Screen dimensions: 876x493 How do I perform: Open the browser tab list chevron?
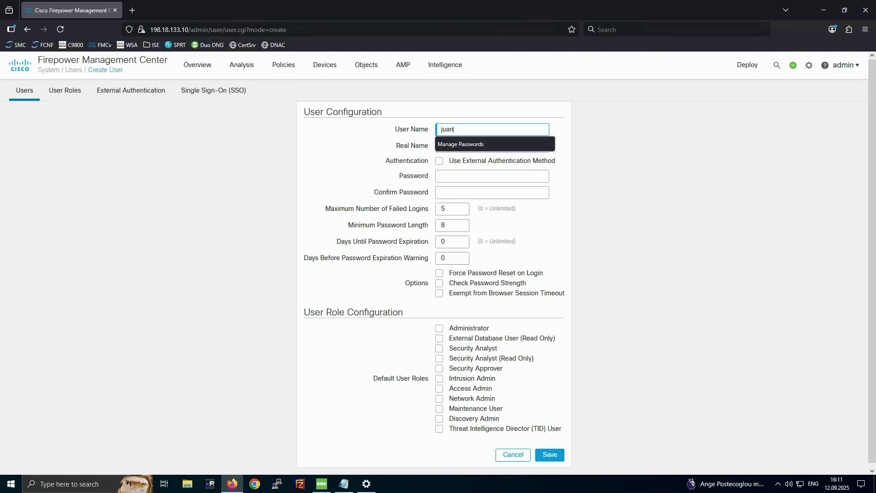786,10
